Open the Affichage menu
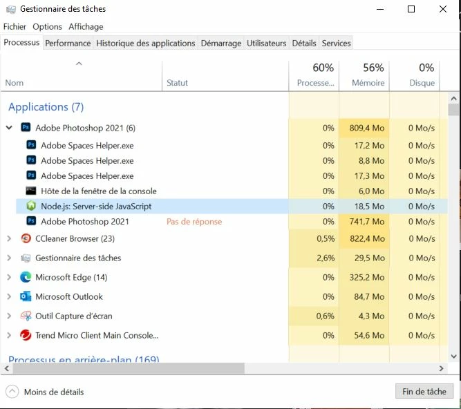 click(86, 27)
